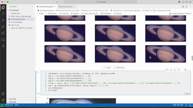This screenshot has width=193, height=108.
Task: Open remote window indicator in status bar
Action: click(2, 105)
